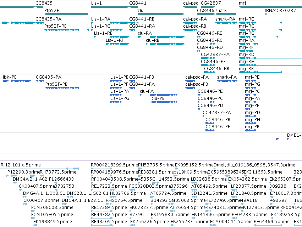Click the Lis-1 gene label

click(x=96, y=3)
